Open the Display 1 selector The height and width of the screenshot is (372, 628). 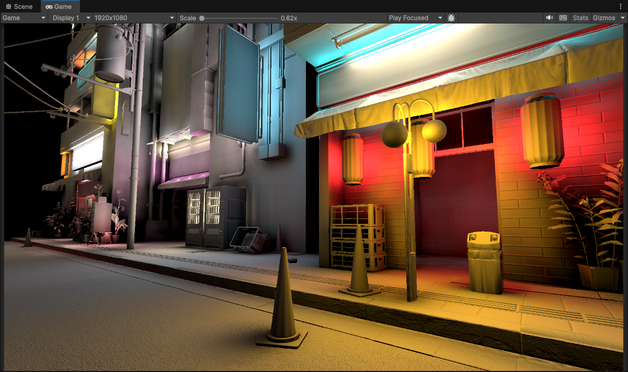click(x=70, y=17)
